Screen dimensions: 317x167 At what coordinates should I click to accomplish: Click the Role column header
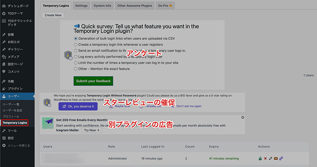tap(112, 147)
